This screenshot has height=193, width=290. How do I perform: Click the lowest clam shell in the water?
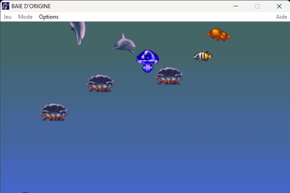54,112
